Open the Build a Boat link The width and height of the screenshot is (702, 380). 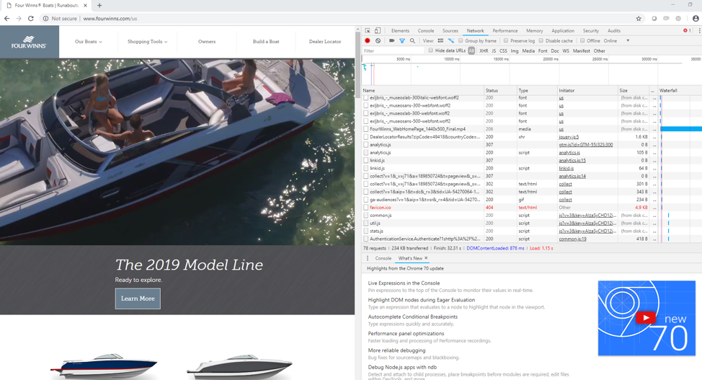(266, 42)
